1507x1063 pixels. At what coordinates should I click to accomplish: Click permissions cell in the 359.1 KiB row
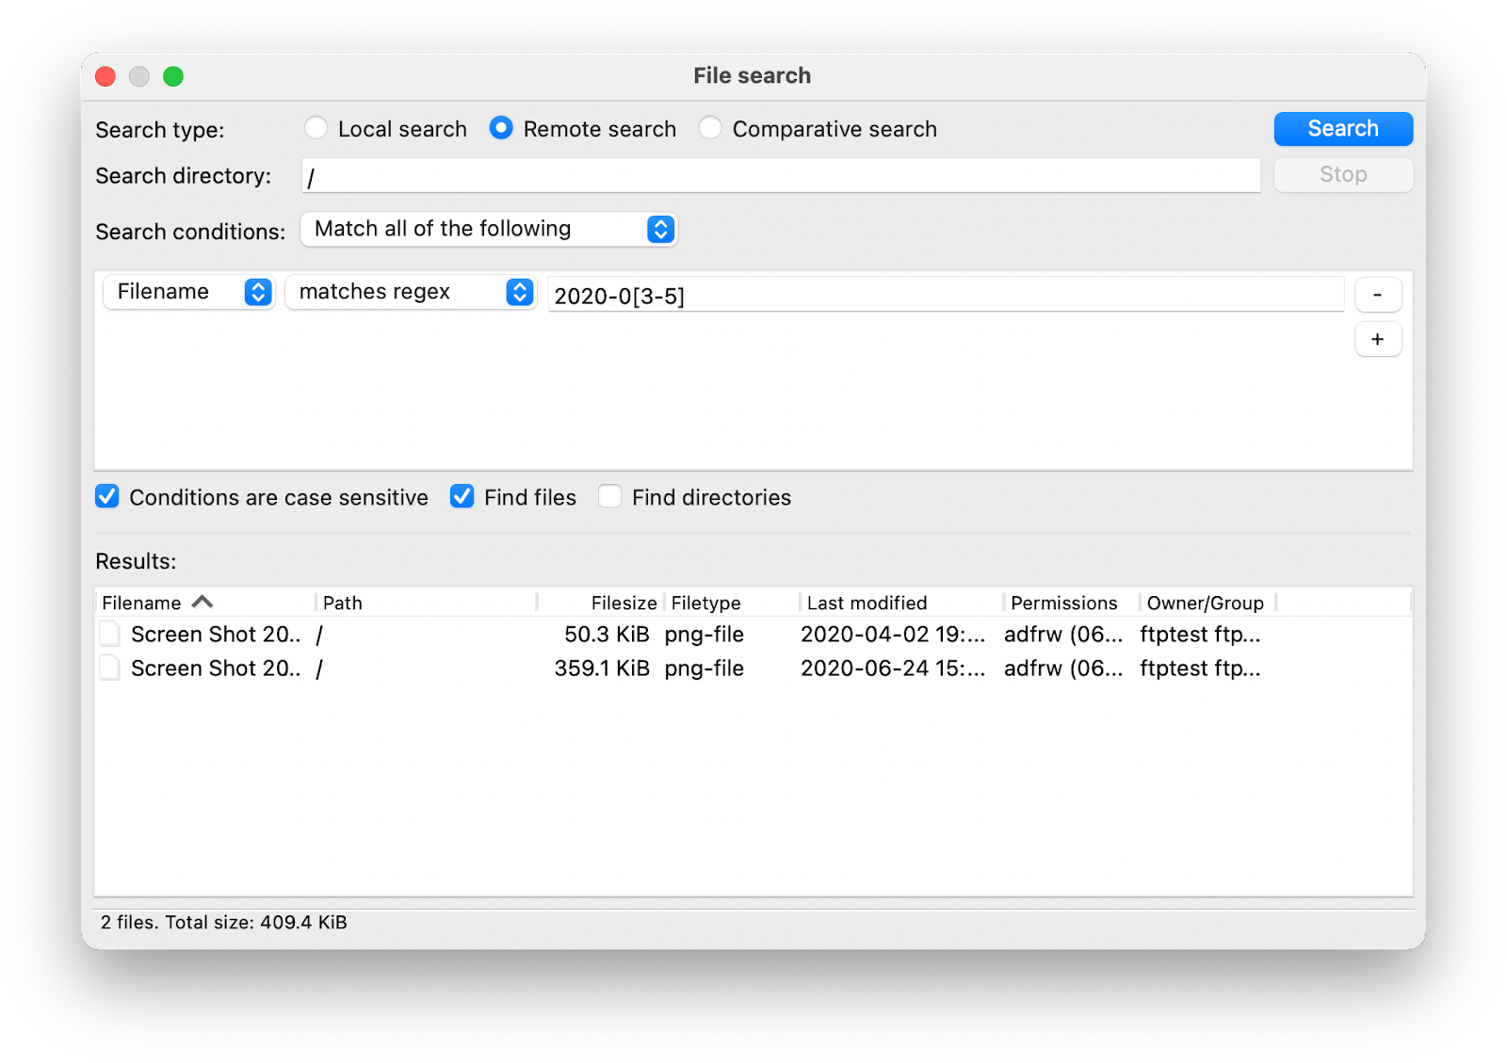(1063, 668)
